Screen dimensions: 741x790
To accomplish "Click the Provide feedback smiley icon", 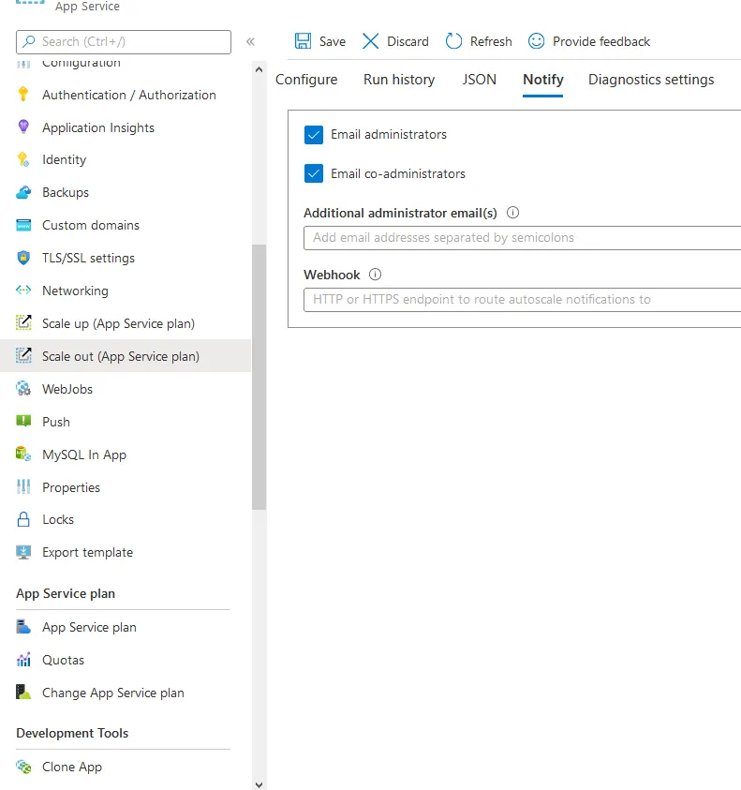I will 536,41.
